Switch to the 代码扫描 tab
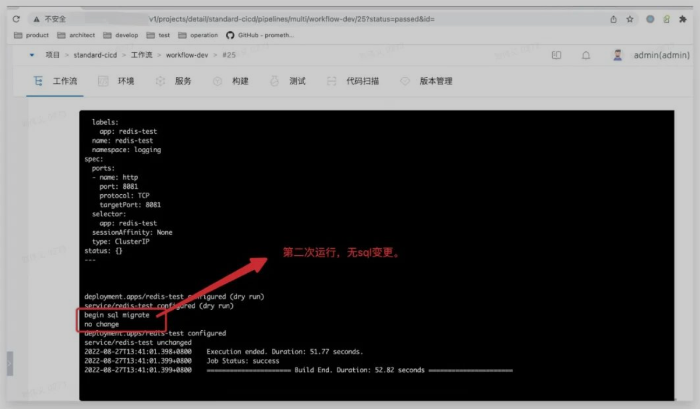 coord(353,81)
